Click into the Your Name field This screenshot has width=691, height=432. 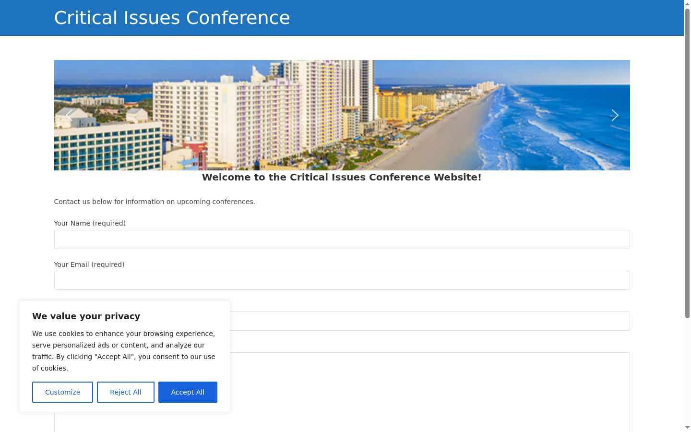(342, 240)
